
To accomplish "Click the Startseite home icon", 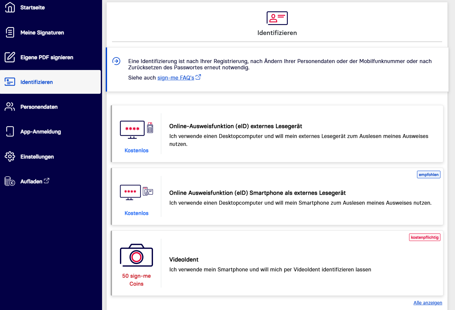I will pyautogui.click(x=10, y=7).
